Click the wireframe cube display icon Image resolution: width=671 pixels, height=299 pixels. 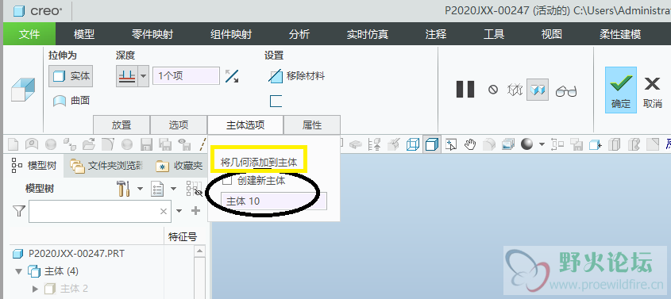pyautogui.click(x=413, y=144)
